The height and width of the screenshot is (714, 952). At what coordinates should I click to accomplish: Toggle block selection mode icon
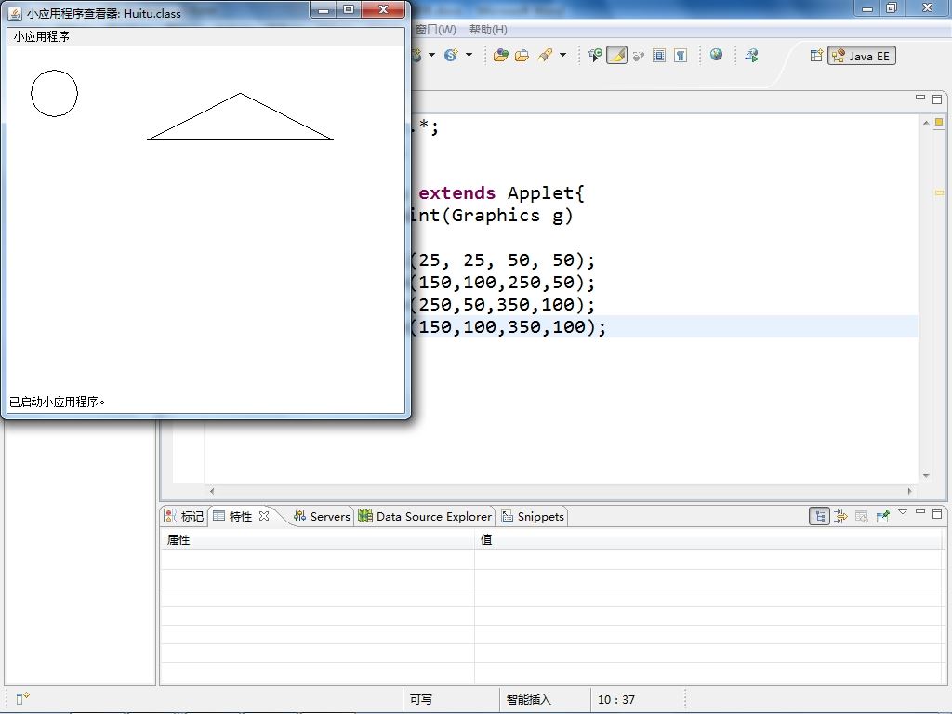pyautogui.click(x=659, y=55)
